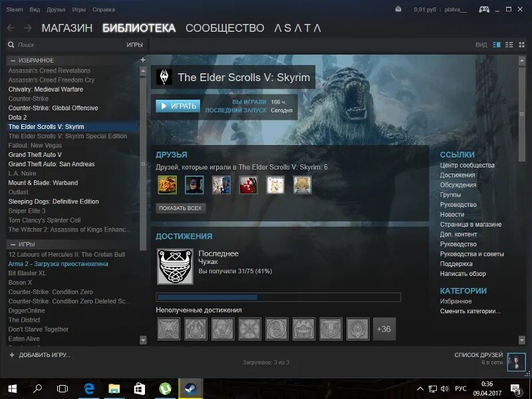Select Arma 2 paused download entry
Image resolution: width=532 pixels, height=399 pixels.
(72, 263)
